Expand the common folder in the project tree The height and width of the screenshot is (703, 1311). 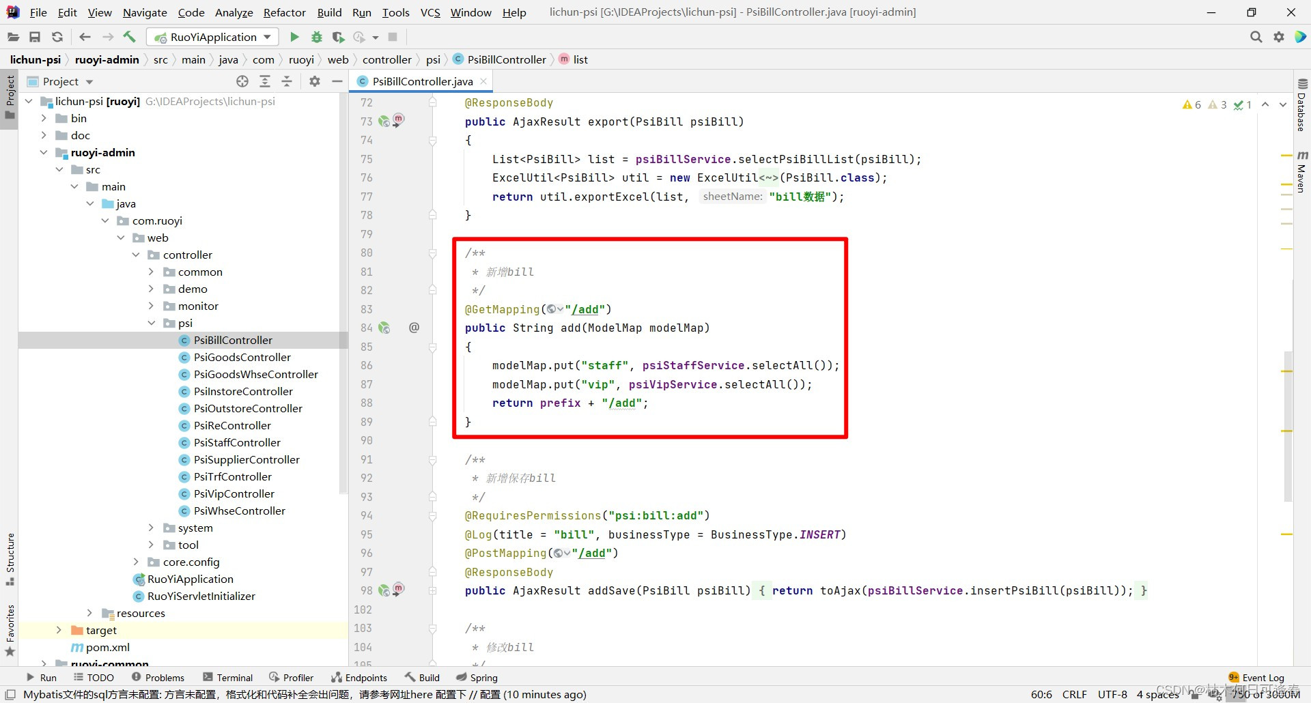point(152,272)
